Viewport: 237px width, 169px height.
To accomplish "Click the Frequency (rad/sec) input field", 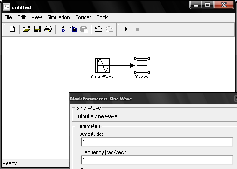I will tap(157, 160).
